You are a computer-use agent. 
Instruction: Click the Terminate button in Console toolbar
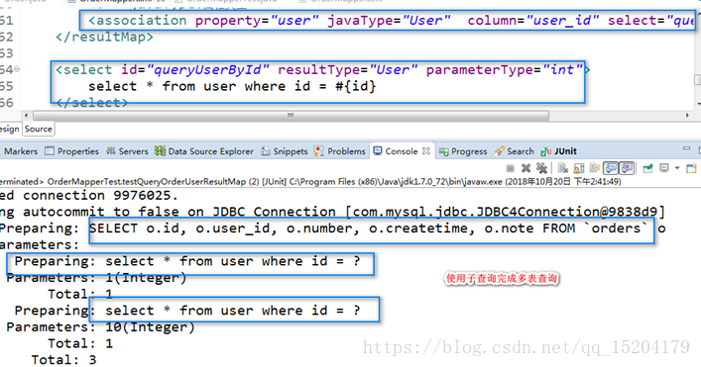tap(510, 168)
